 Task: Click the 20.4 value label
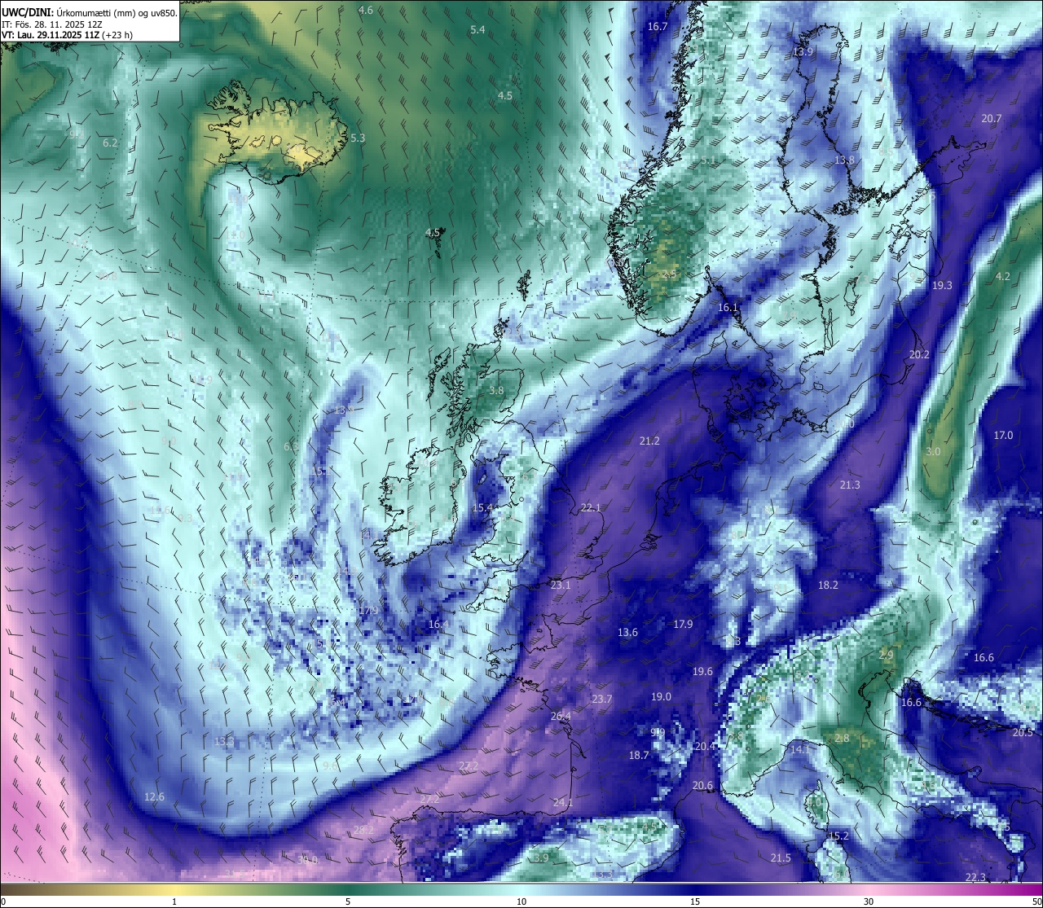click(x=705, y=746)
